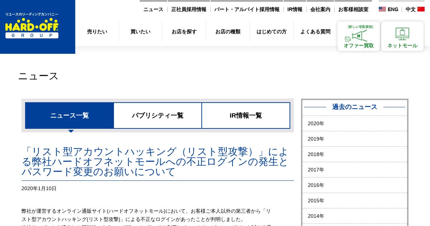Go to IR情報 in top navigation
430x226 pixels.
[295, 9]
